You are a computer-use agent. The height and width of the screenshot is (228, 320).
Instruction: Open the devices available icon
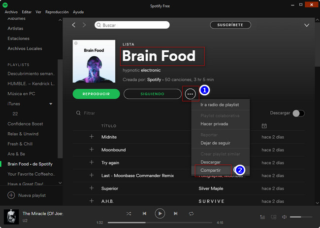(273, 217)
